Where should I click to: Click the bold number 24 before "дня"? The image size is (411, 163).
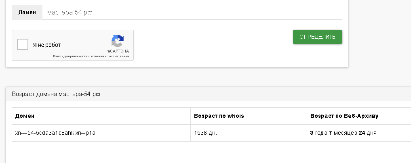362,133
